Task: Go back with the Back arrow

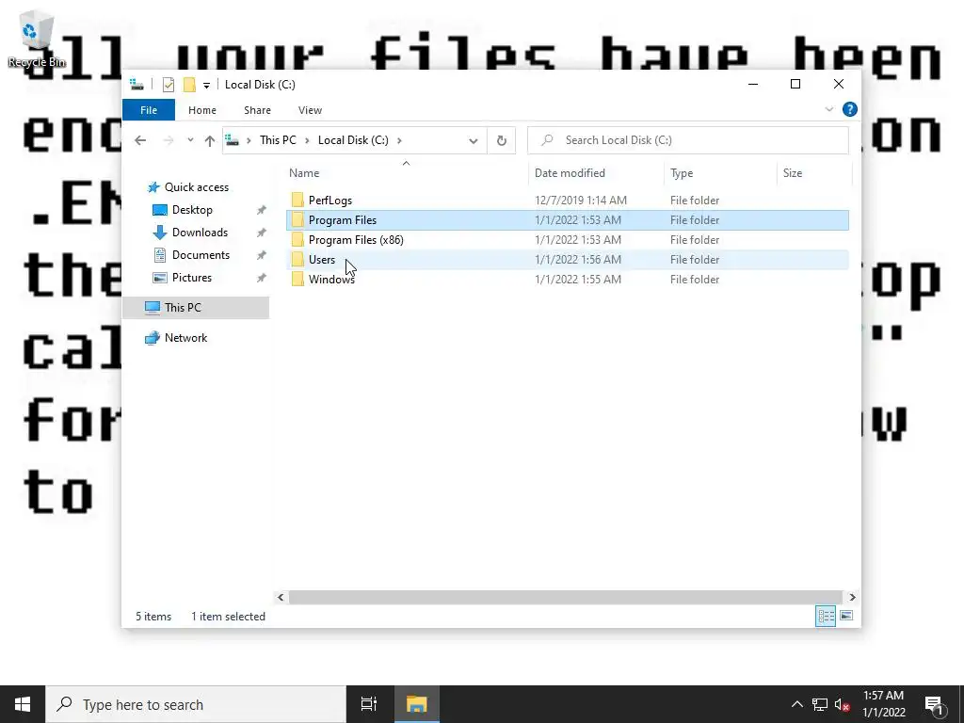Action: 140,140
